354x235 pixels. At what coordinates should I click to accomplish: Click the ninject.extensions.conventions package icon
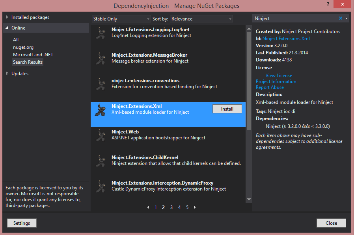(x=101, y=84)
